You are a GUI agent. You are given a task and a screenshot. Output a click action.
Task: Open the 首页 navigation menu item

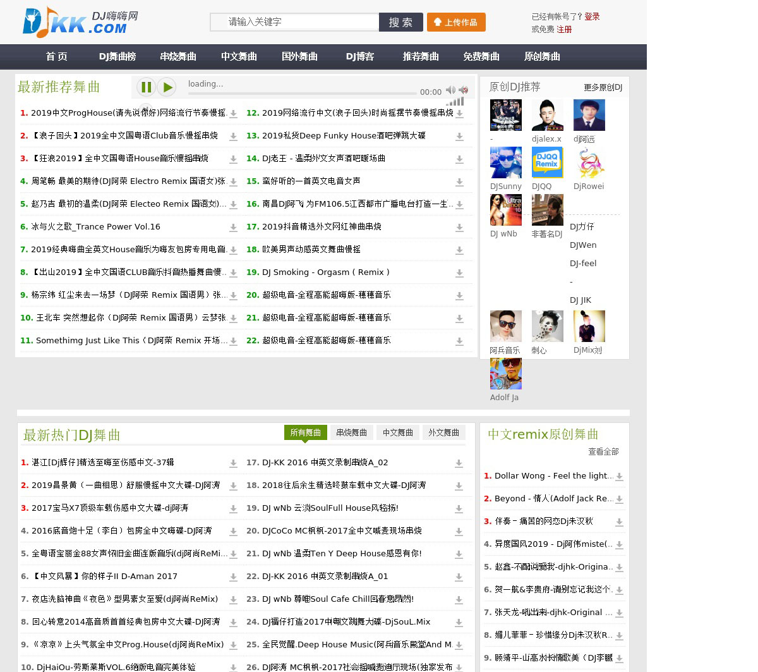[x=57, y=56]
